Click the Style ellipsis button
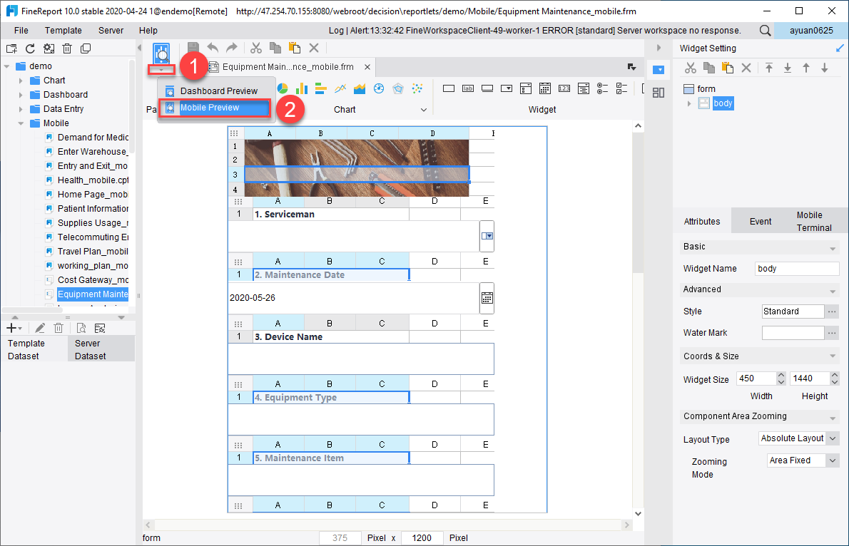 click(832, 311)
